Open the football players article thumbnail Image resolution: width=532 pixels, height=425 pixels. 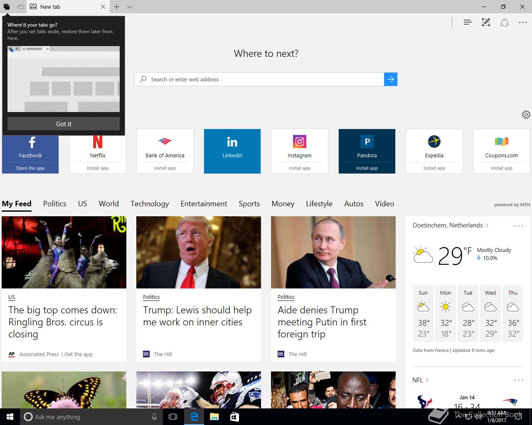click(199, 390)
